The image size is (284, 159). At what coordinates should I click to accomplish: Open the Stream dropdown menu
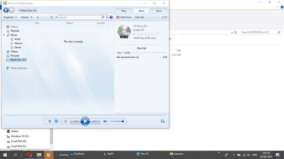click(x=27, y=17)
